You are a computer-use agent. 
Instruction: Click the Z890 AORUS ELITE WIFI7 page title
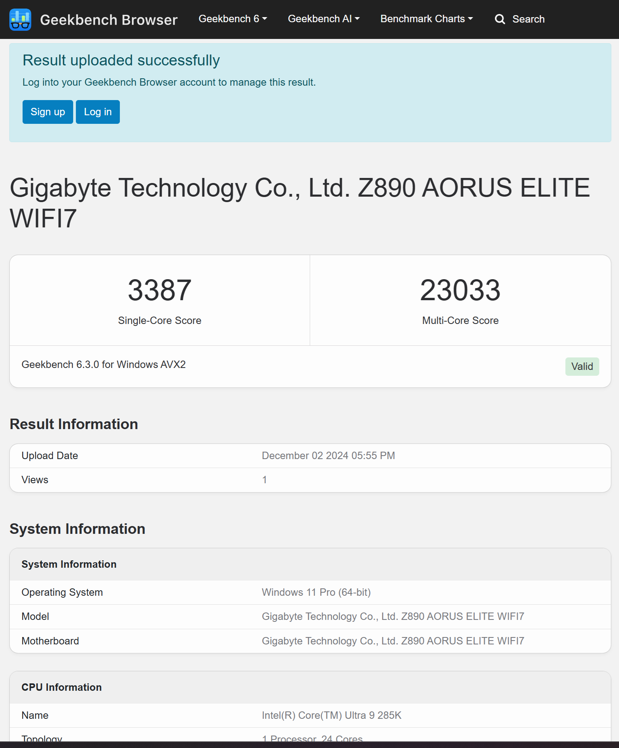(x=300, y=202)
